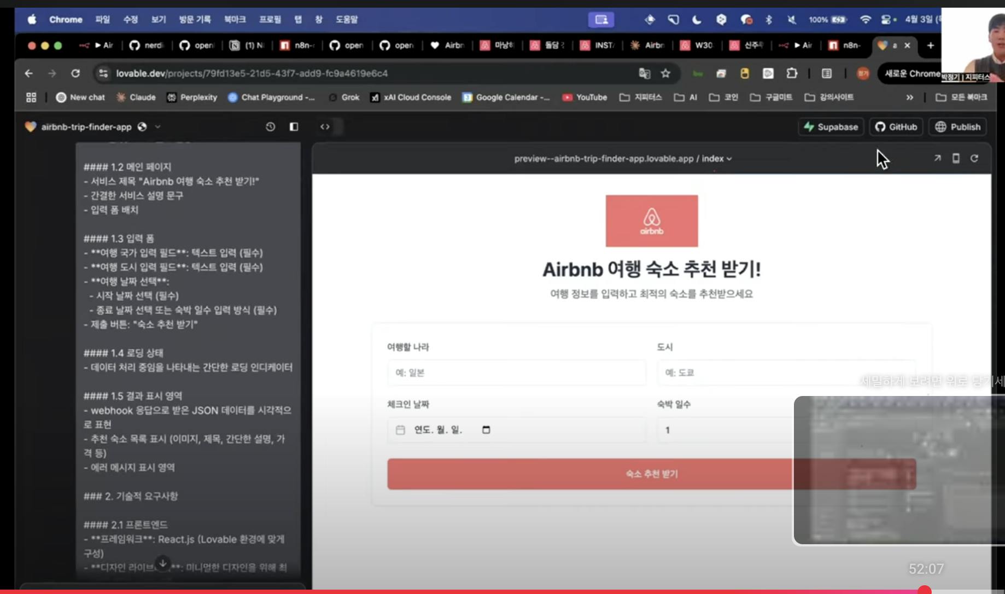Click the 숙소 추천 받기 submit button
Viewport: 1005px width, 594px height.
pos(651,474)
